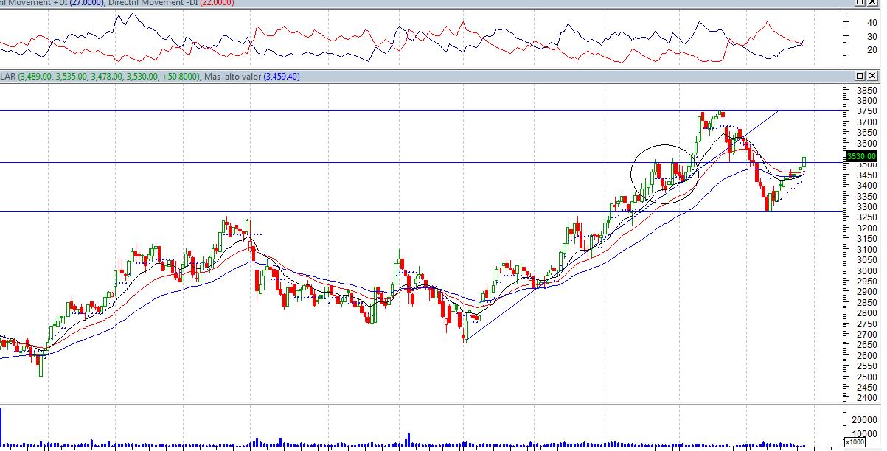Click the high price 3,535.00

[72, 77]
